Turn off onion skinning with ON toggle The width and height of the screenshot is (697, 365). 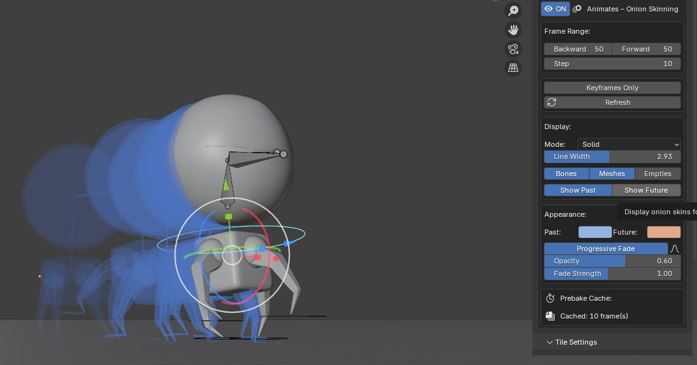pyautogui.click(x=555, y=9)
